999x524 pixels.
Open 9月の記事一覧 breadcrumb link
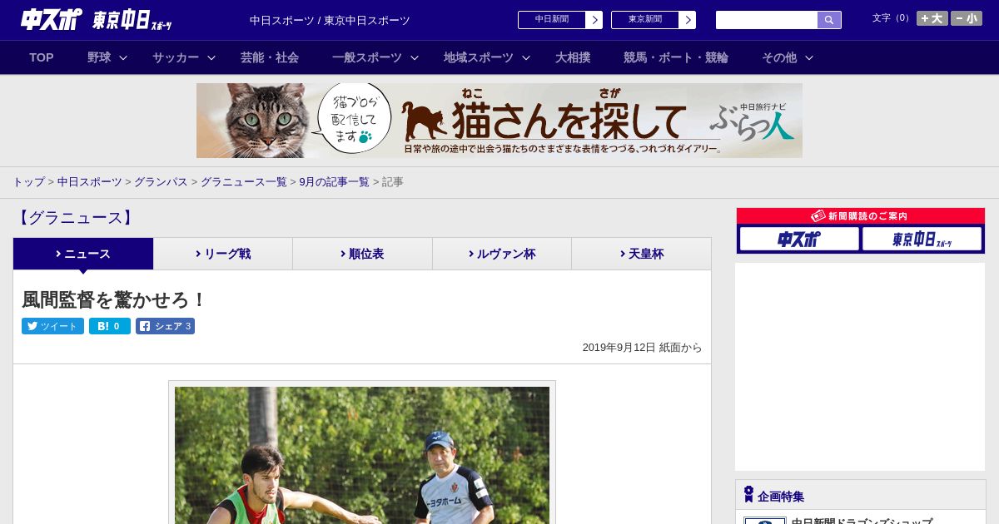pyautogui.click(x=334, y=182)
